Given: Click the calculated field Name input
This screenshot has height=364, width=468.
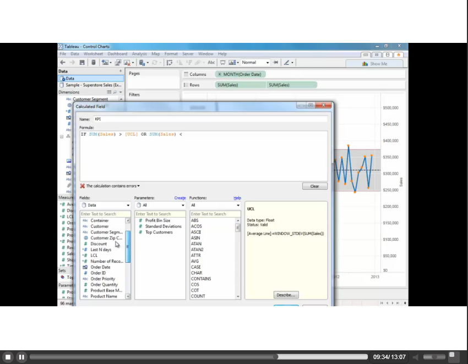Looking at the screenshot, I should 209,119.
